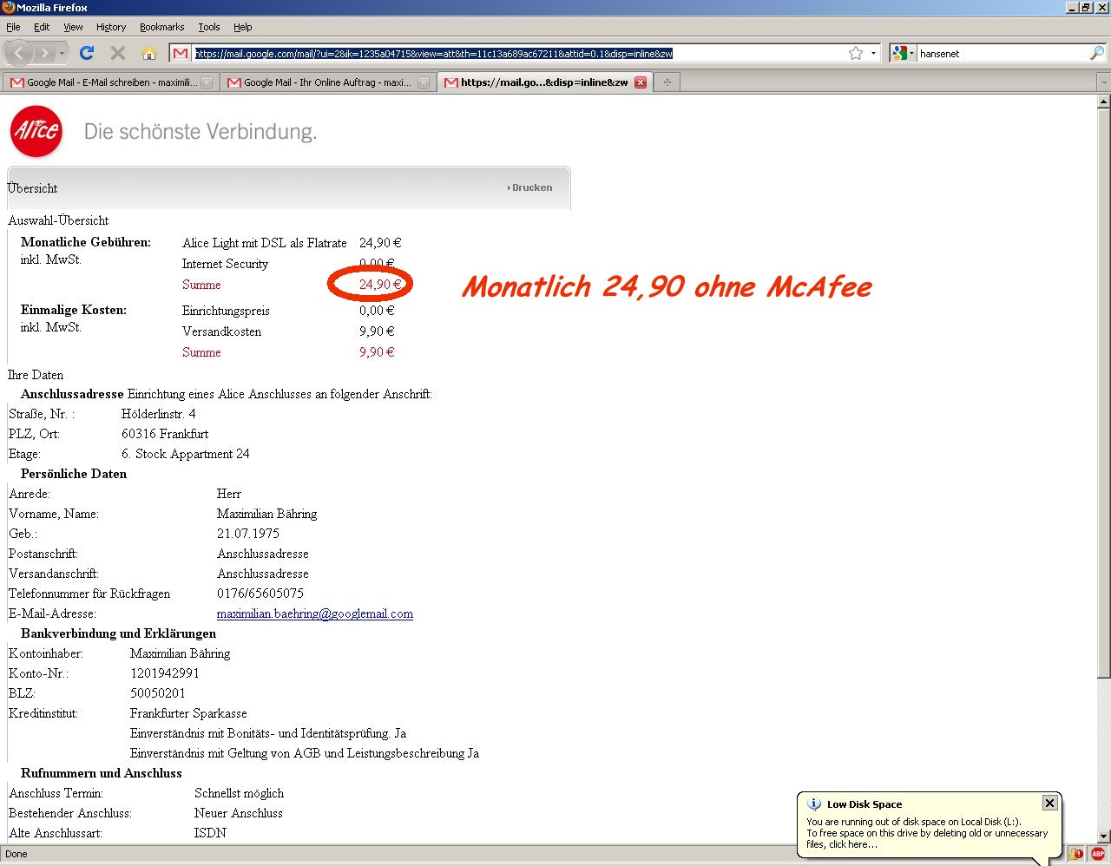Close the Ihr Online Auftrag tab
This screenshot has height=866, width=1111.
pos(424,82)
